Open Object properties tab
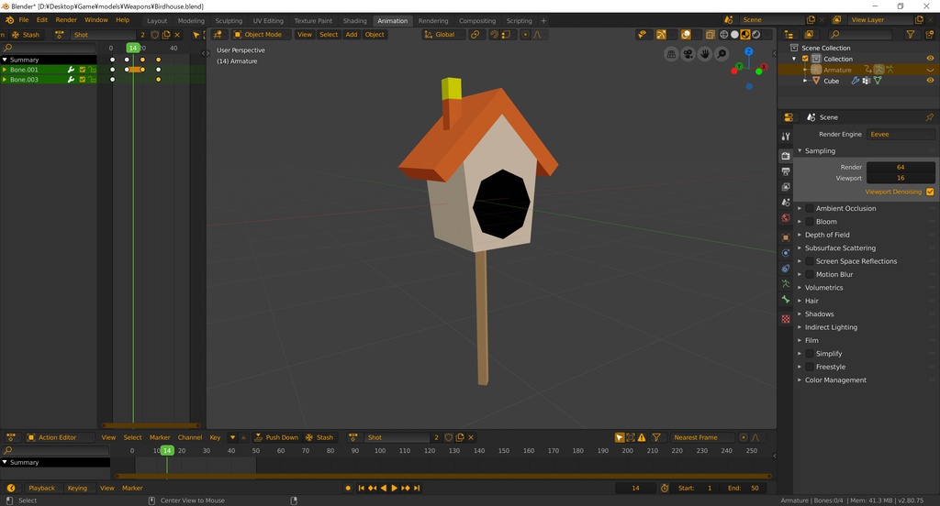Screen dimensions: 940x506 click(x=786, y=237)
